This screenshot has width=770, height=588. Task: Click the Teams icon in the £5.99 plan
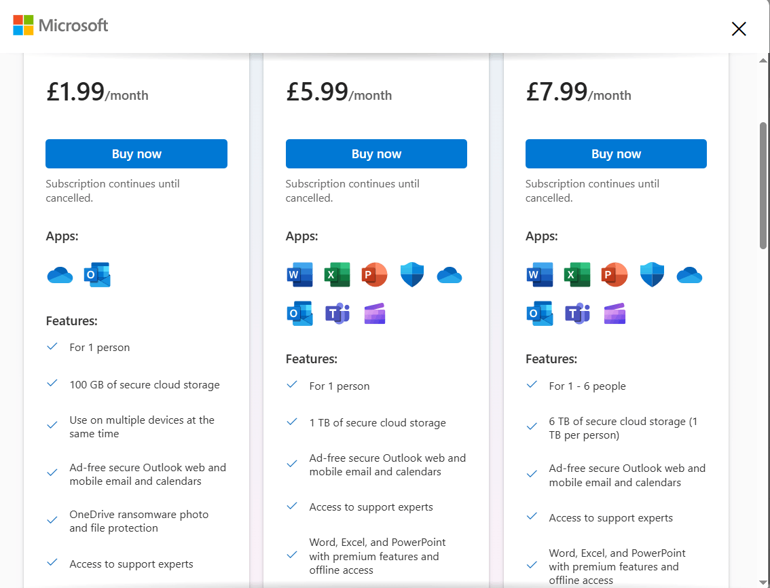click(337, 314)
